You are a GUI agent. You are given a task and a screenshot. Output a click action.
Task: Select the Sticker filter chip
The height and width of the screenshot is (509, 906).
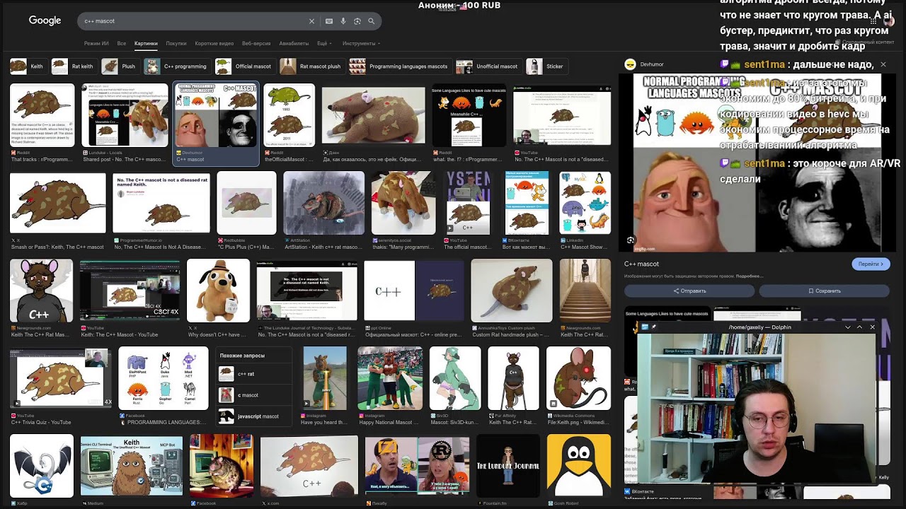tap(546, 66)
